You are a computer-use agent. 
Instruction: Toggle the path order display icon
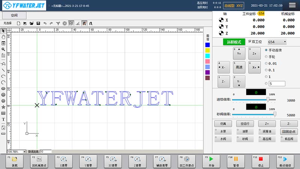tap(71, 23)
